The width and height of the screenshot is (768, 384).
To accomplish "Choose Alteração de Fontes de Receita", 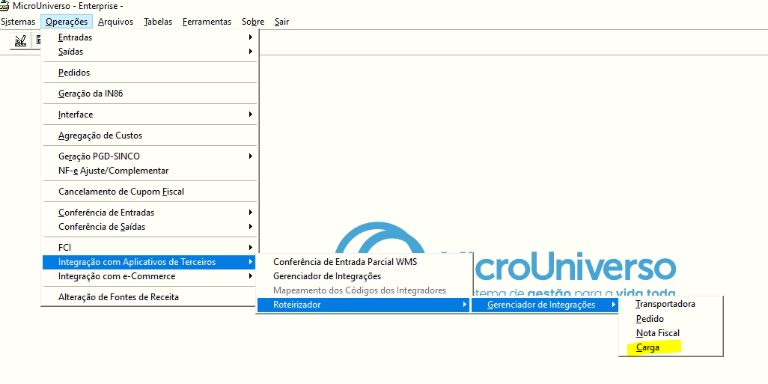I will 150,297.
